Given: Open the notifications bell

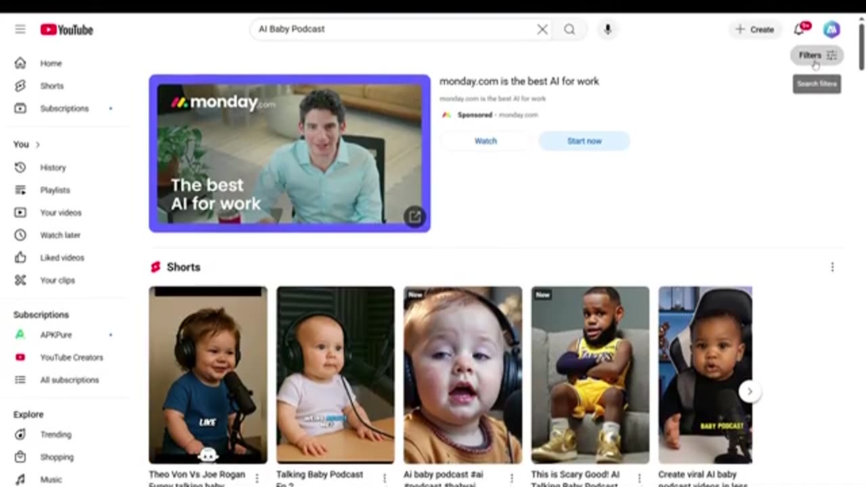Looking at the screenshot, I should click(x=800, y=29).
